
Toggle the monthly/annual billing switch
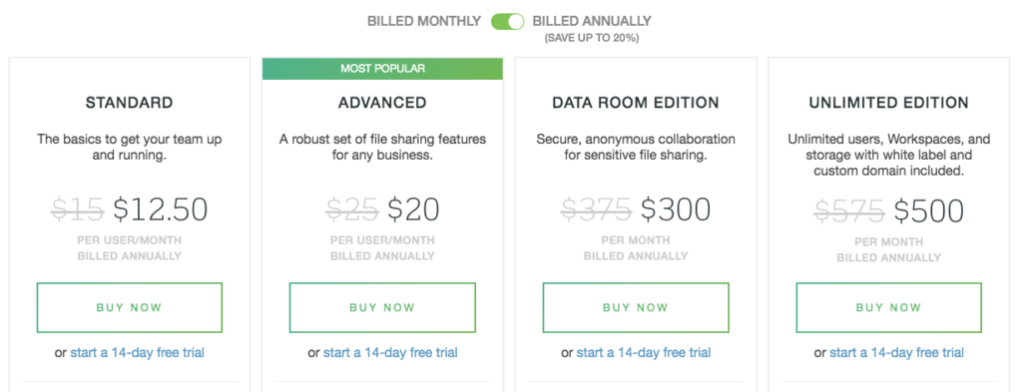pos(508,22)
